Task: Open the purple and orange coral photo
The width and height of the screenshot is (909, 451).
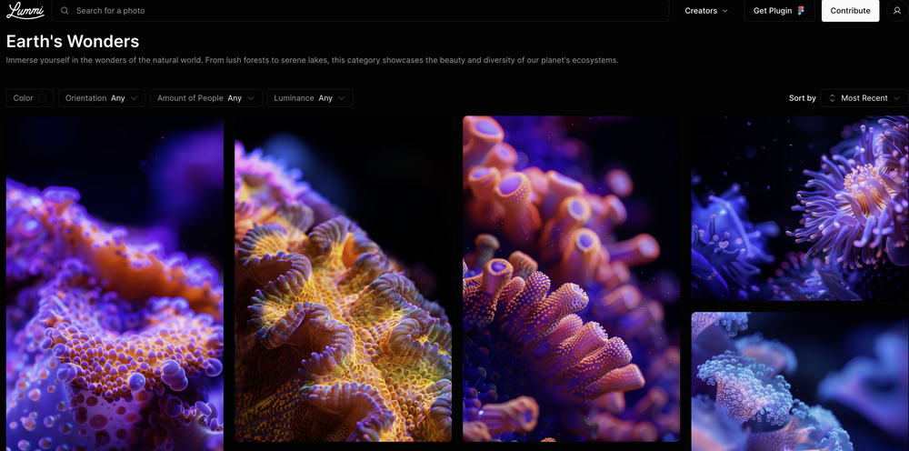Action: point(115,284)
